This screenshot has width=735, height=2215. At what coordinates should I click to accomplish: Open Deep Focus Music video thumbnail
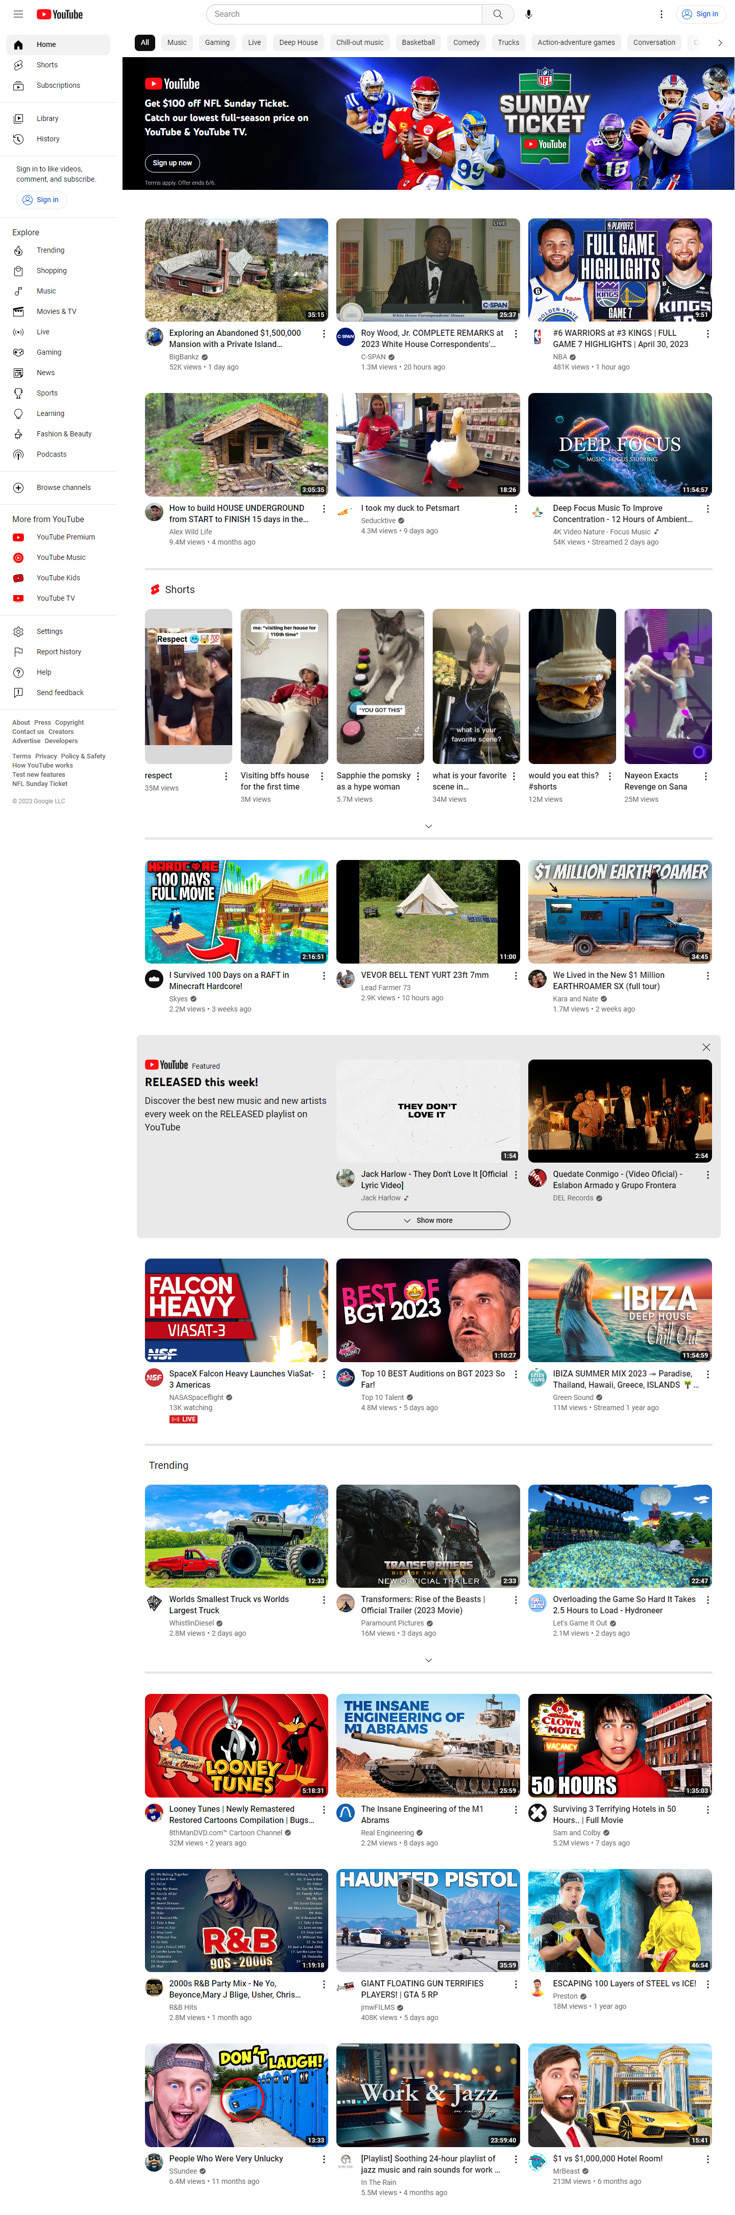point(620,445)
